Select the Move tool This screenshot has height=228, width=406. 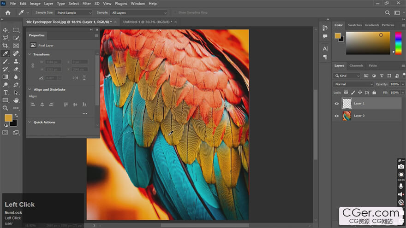[6, 30]
